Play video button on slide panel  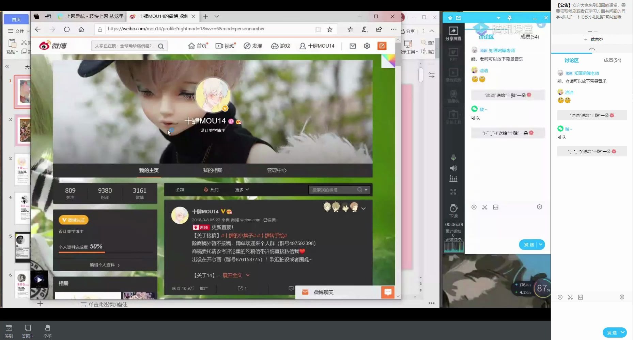[x=39, y=279]
